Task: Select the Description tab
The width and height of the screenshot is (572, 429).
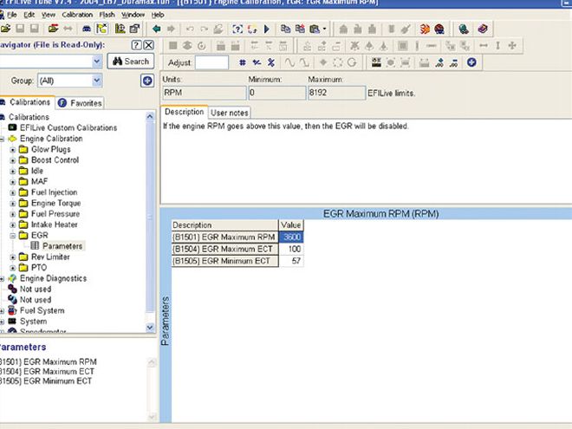Action: pos(185,112)
